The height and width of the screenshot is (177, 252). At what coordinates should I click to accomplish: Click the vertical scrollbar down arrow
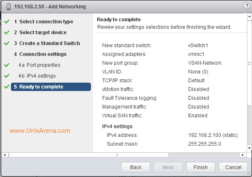249,148
